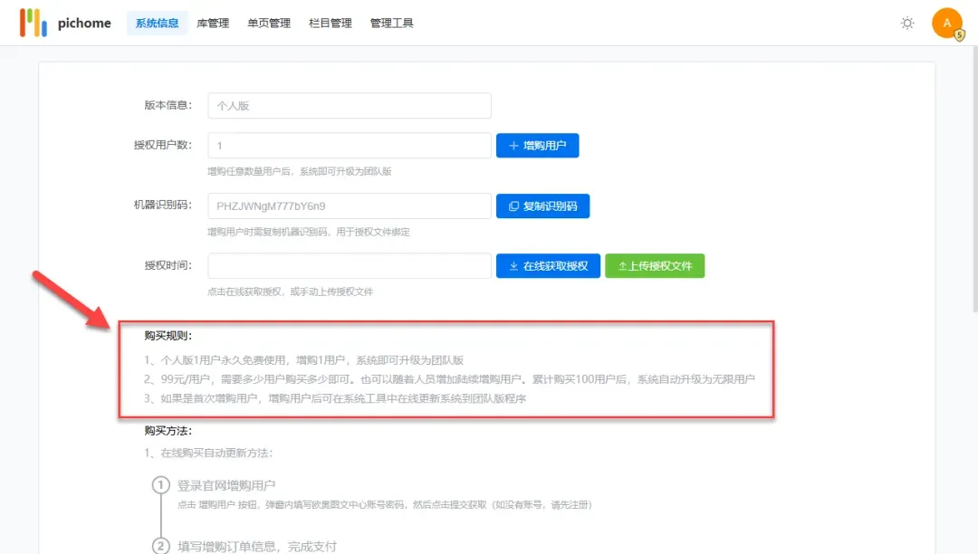The image size is (978, 554).
Task: Click the page's vertical scrollbar
Action: point(973,181)
